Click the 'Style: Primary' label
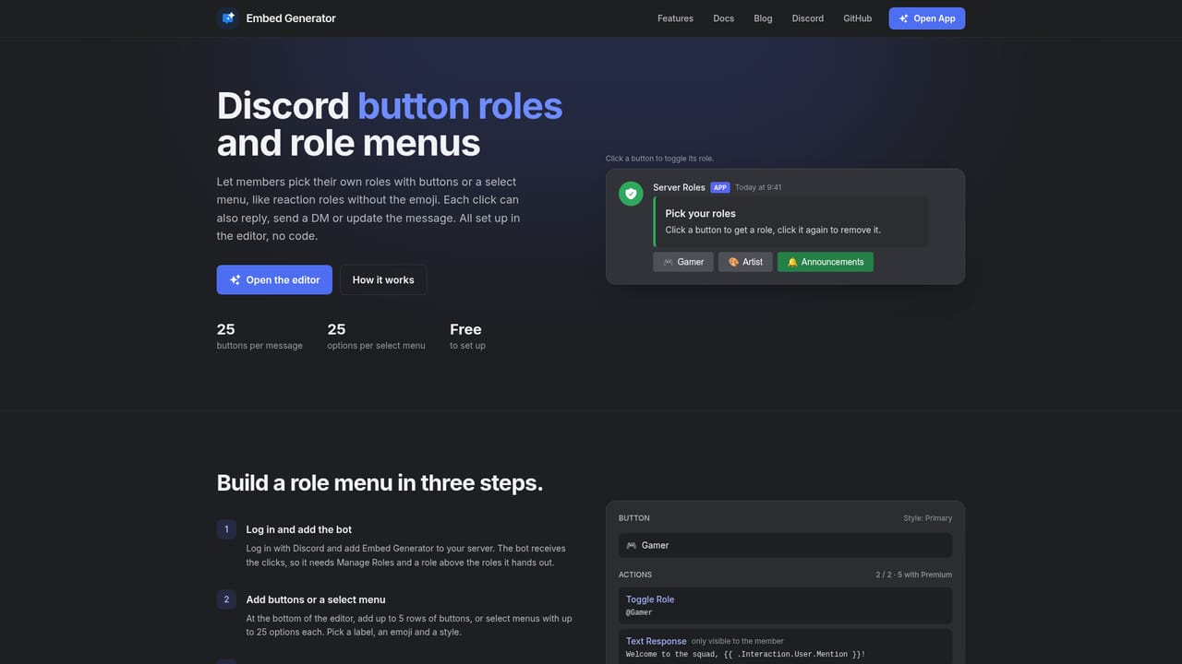 [927, 518]
